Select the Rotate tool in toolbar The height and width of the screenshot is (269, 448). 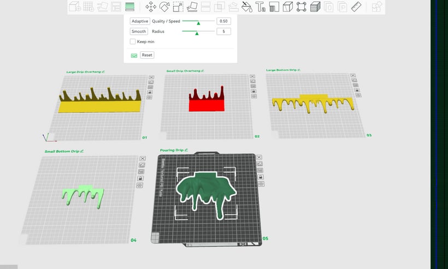click(164, 7)
